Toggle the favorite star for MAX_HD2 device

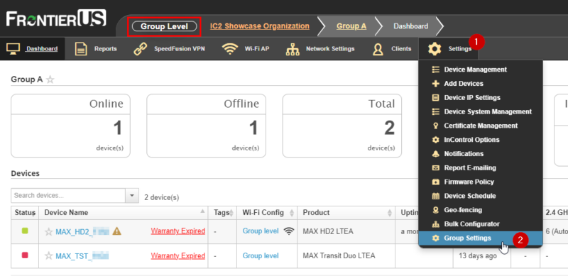[x=48, y=231]
